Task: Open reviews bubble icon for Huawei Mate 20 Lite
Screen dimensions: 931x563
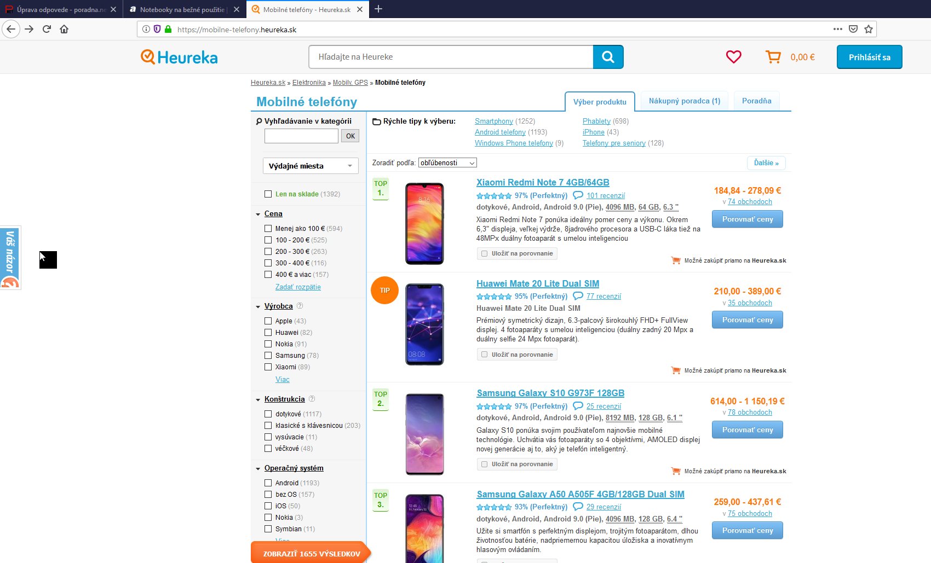Action: pos(578,296)
